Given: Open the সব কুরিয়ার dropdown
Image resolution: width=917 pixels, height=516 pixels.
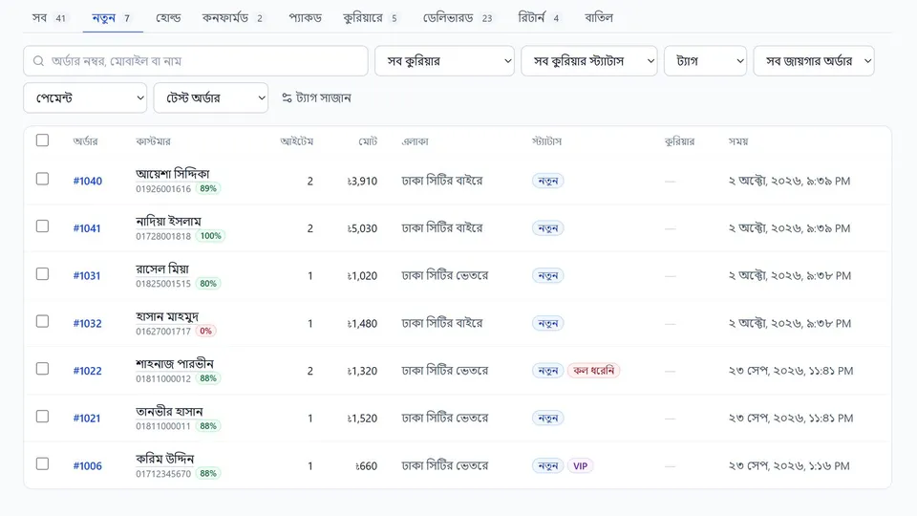Looking at the screenshot, I should tap(444, 61).
